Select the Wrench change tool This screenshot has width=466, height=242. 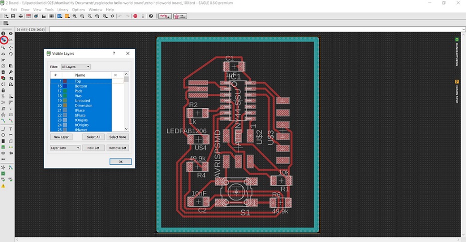pos(11,72)
